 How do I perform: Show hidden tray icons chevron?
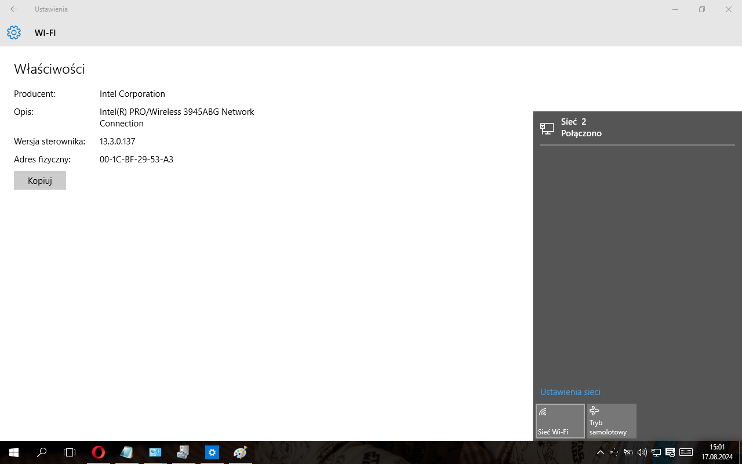(x=601, y=452)
